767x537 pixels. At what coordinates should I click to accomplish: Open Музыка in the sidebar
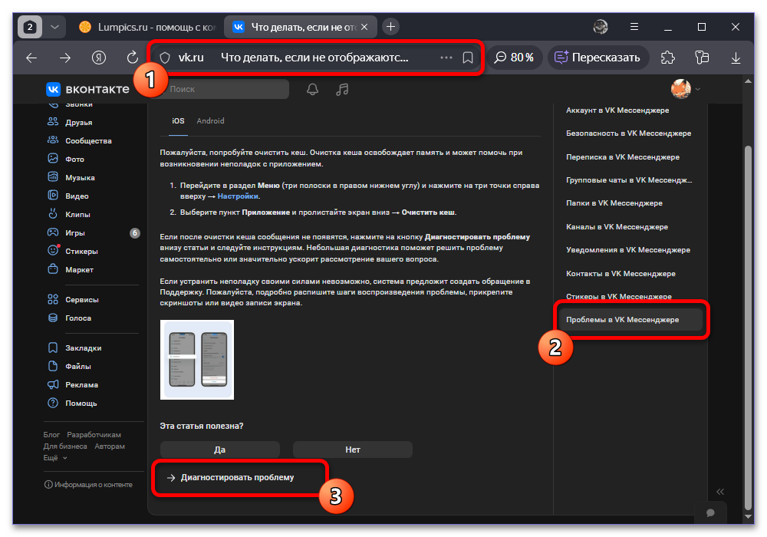point(80,177)
